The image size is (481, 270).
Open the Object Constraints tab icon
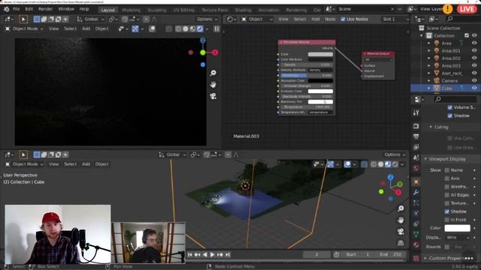tap(416, 223)
